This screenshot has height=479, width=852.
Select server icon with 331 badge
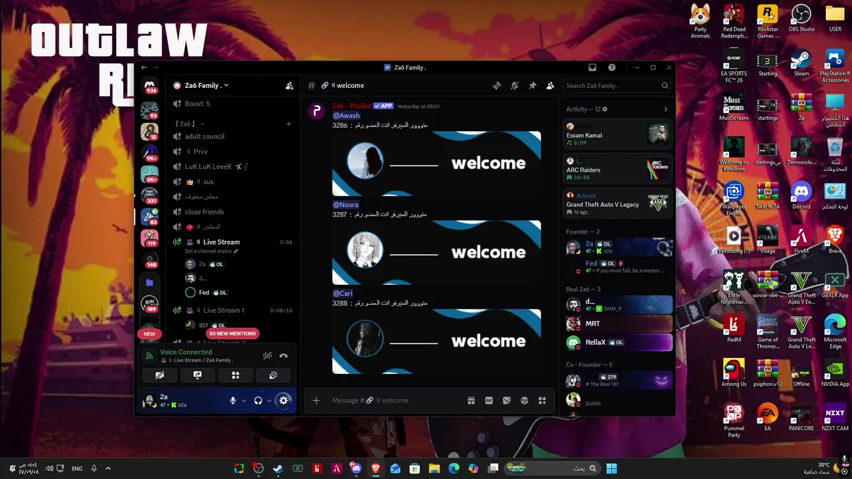pos(150,196)
